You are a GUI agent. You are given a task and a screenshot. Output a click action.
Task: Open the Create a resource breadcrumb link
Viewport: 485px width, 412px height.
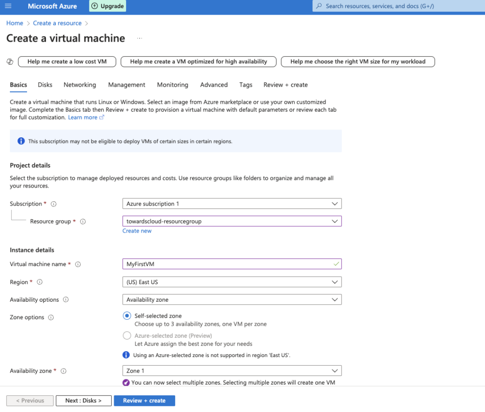(x=57, y=23)
